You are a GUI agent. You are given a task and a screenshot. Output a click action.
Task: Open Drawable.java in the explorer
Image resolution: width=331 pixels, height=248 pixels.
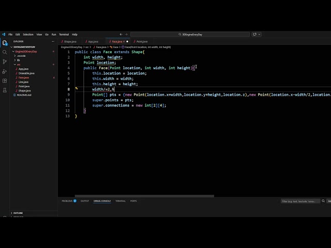tap(26, 73)
